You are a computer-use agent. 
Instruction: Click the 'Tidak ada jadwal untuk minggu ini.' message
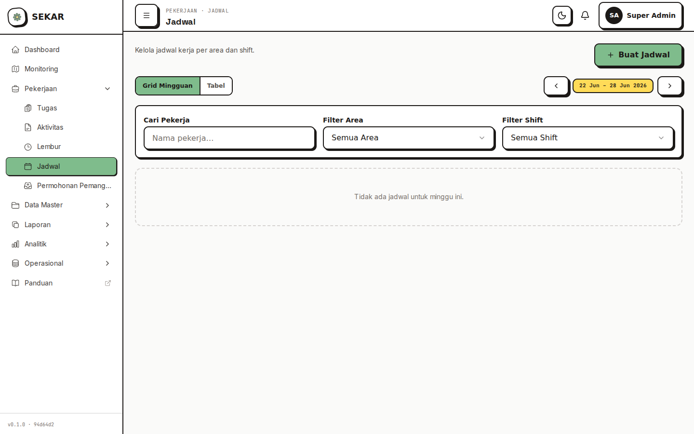[x=409, y=197]
